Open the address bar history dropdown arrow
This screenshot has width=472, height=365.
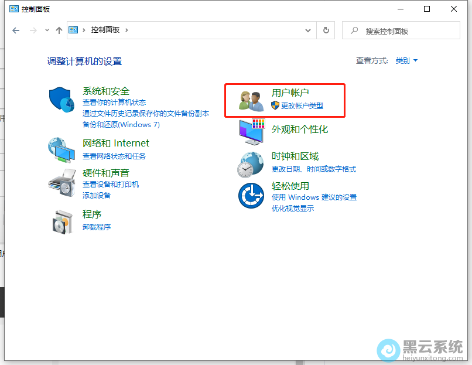(308, 30)
